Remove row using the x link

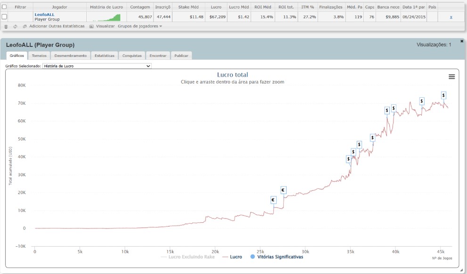point(451,17)
